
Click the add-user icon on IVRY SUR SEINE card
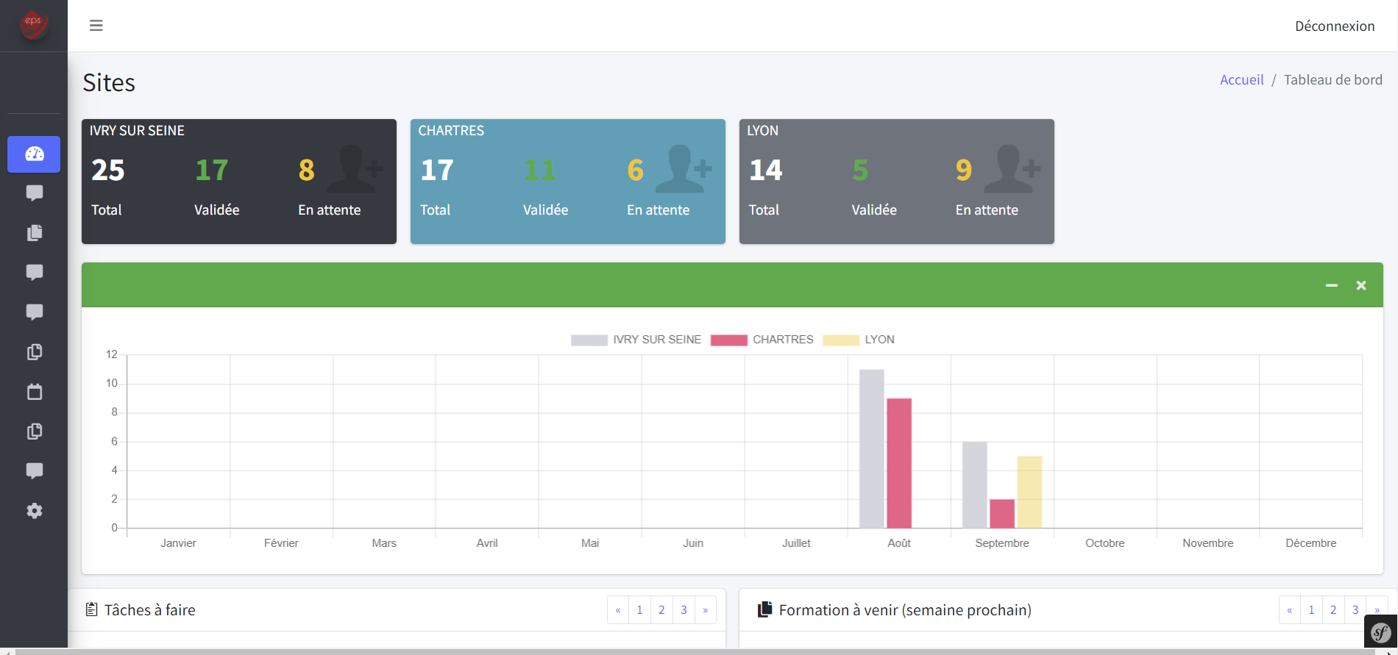click(355, 169)
